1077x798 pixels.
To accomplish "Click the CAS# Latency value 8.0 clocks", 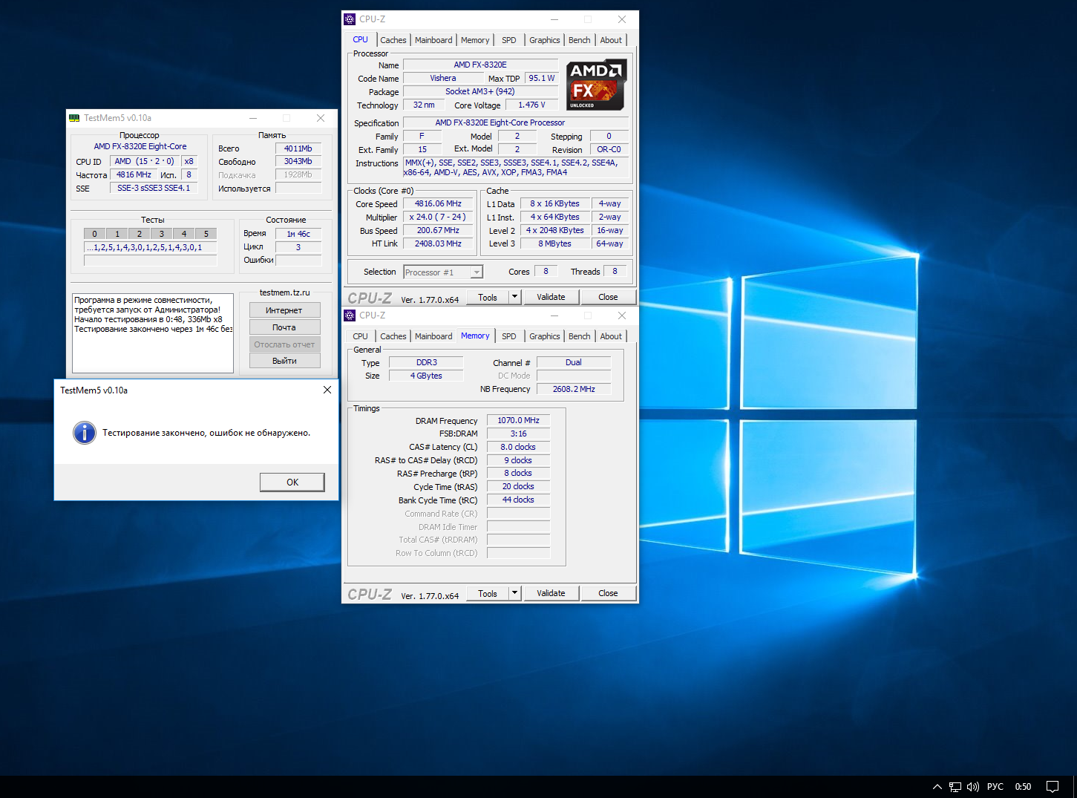I will tap(518, 447).
